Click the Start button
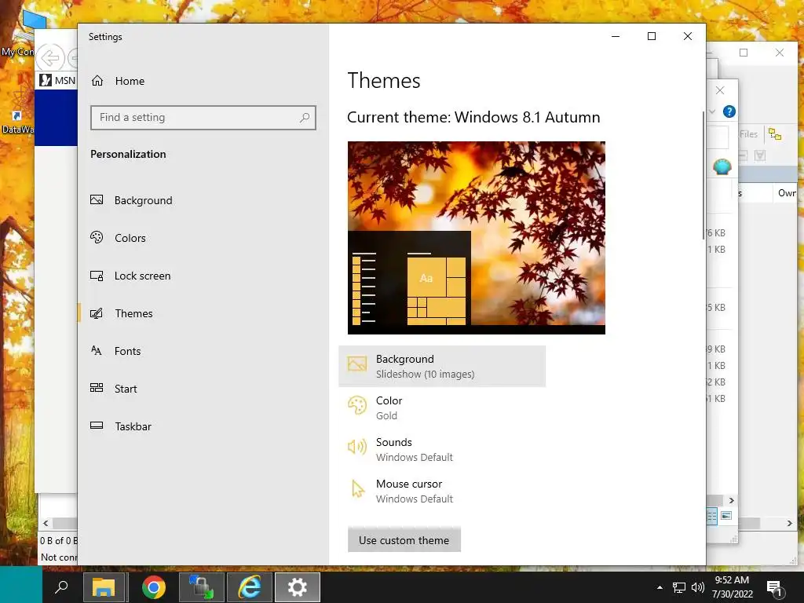 pos(20,584)
